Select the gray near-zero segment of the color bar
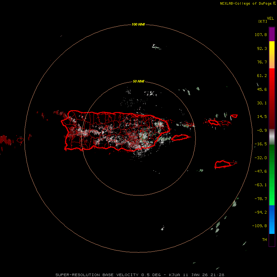 (x=272, y=137)
